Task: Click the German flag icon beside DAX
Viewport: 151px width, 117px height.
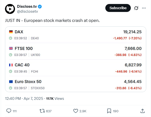Action: point(11,32)
